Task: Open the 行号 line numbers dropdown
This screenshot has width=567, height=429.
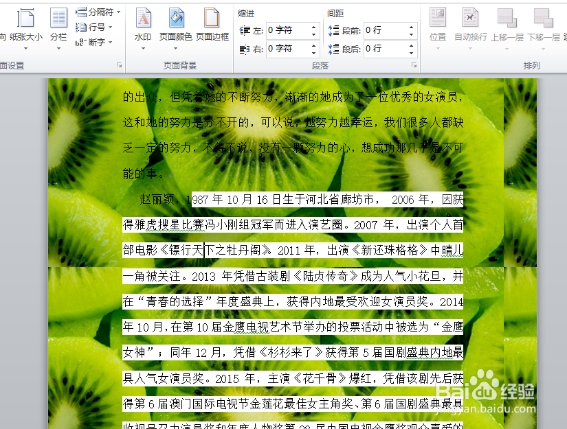Action: (x=94, y=27)
